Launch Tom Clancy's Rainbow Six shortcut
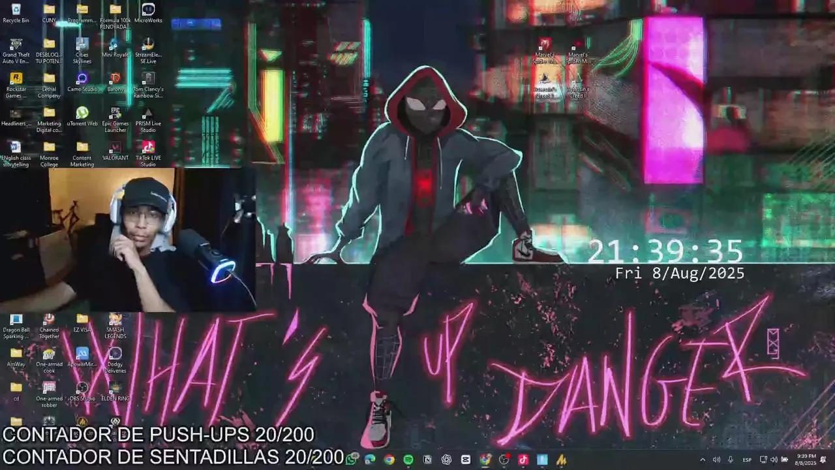Image resolution: width=835 pixels, height=470 pixels. (x=148, y=85)
